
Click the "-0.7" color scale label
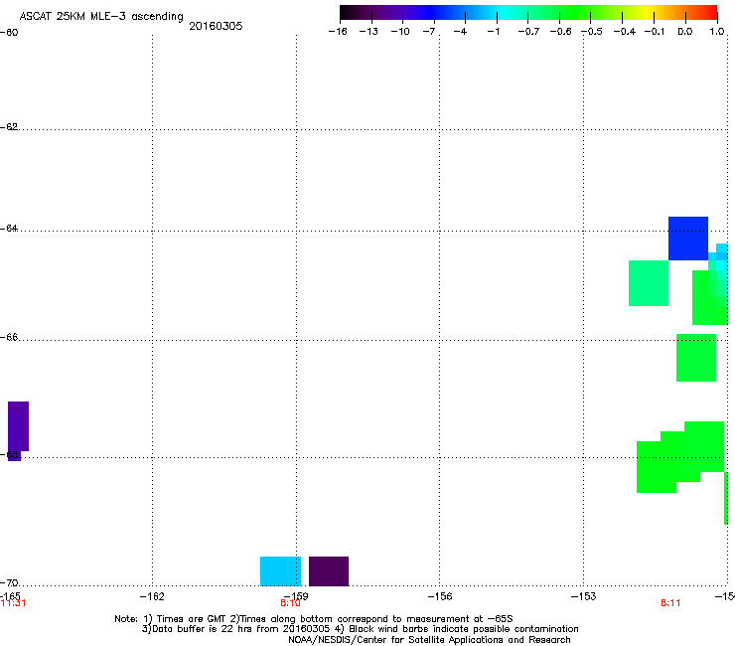[x=528, y=32]
